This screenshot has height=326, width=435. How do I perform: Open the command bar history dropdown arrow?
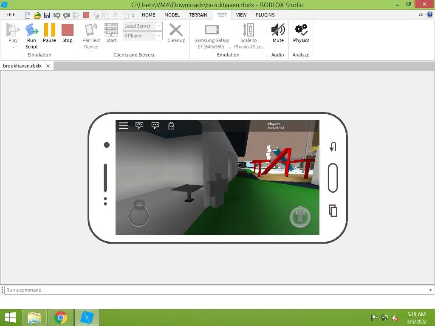[430, 290]
